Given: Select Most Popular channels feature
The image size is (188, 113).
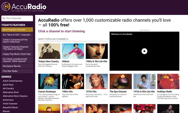Looking at the screenshot, I should coord(17,30).
